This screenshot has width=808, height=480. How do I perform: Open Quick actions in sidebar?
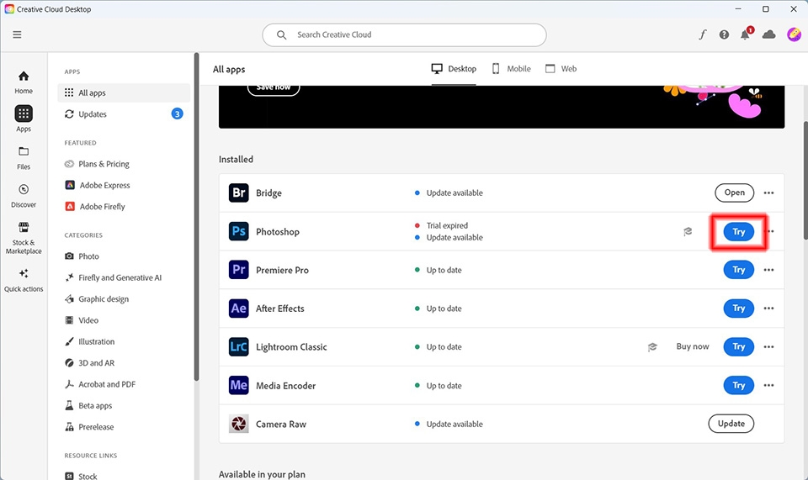tap(24, 281)
